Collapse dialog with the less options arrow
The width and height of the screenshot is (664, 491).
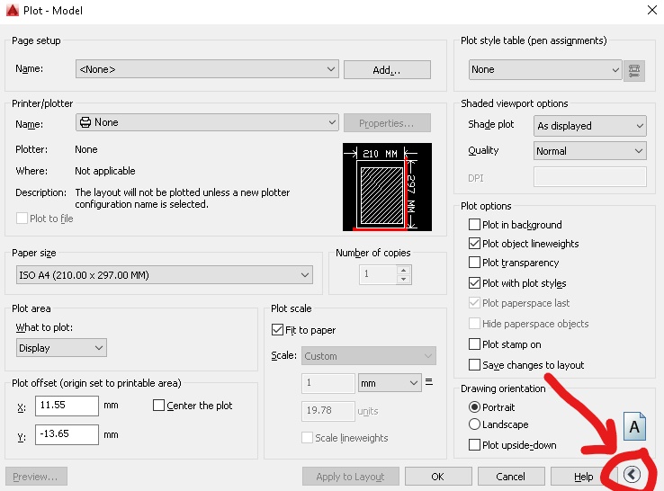pos(632,475)
